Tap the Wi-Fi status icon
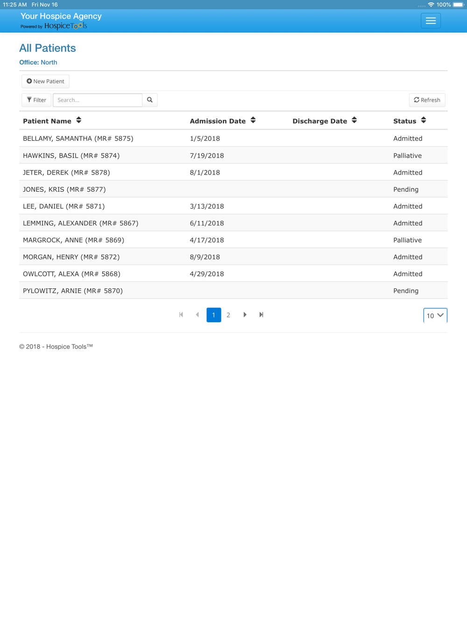 431,5
